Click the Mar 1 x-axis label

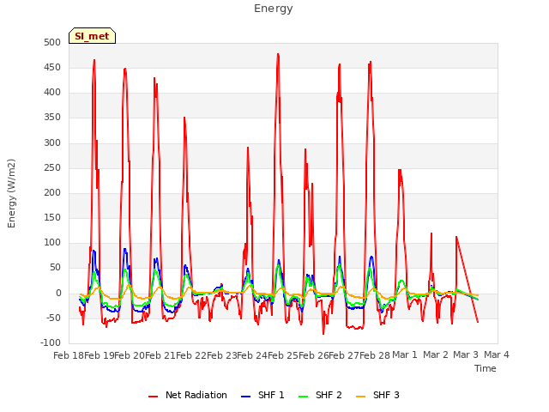click(x=405, y=354)
